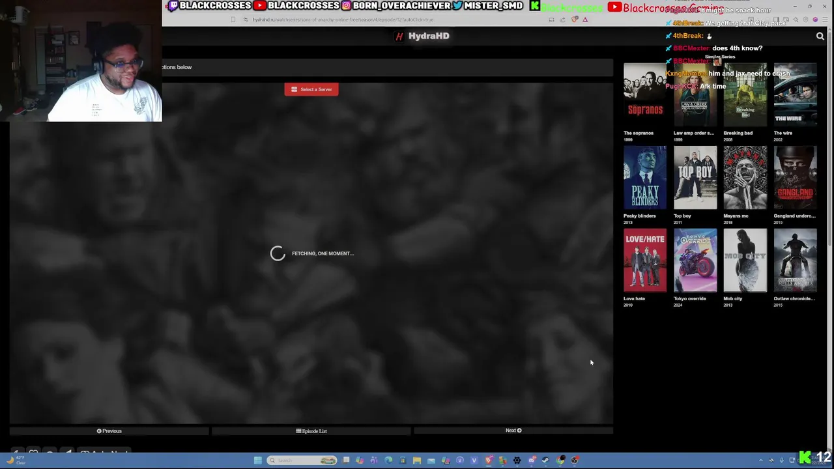Open the Gangland Undercover poster
This screenshot has width=834, height=469.
pyautogui.click(x=795, y=178)
